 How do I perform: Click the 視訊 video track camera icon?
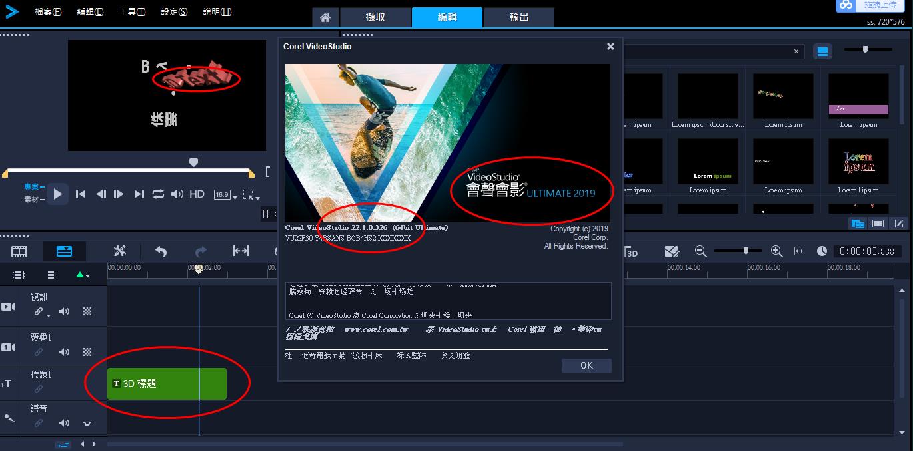click(8, 307)
